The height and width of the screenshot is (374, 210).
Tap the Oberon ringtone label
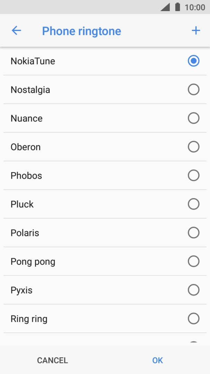pyautogui.click(x=25, y=147)
